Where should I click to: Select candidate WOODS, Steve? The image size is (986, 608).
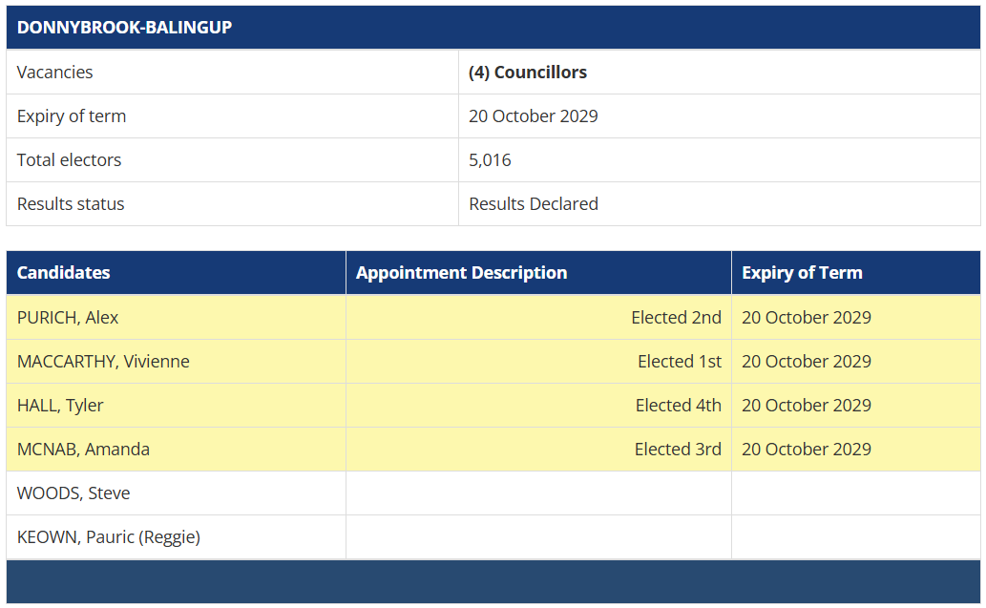pyautogui.click(x=73, y=493)
